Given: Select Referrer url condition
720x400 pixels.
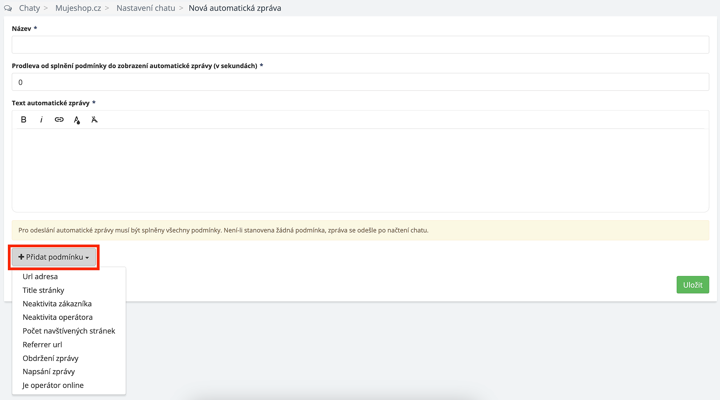Looking at the screenshot, I should tap(42, 345).
